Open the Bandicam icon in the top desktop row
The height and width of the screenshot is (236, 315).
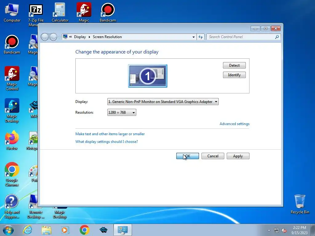[108, 13]
